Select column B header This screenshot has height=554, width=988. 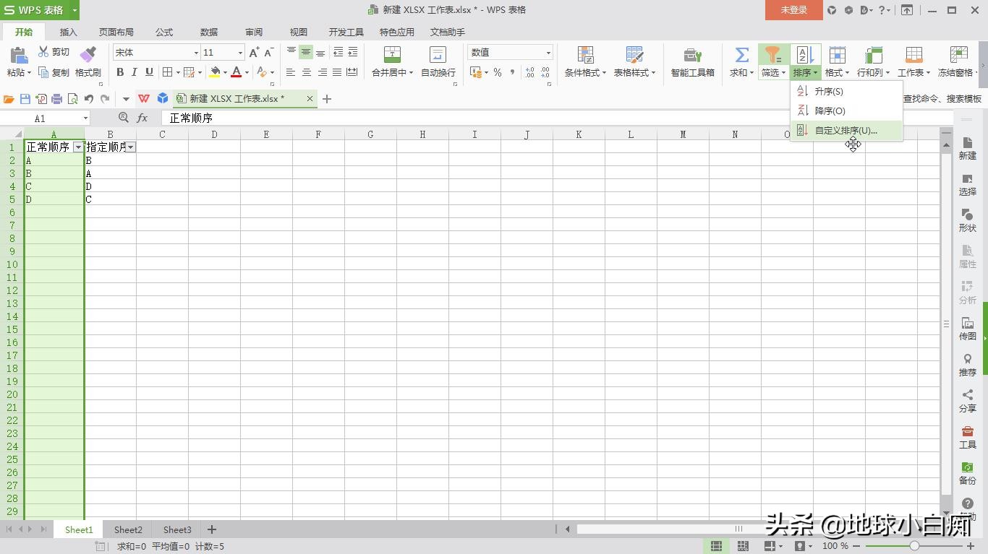(x=110, y=134)
